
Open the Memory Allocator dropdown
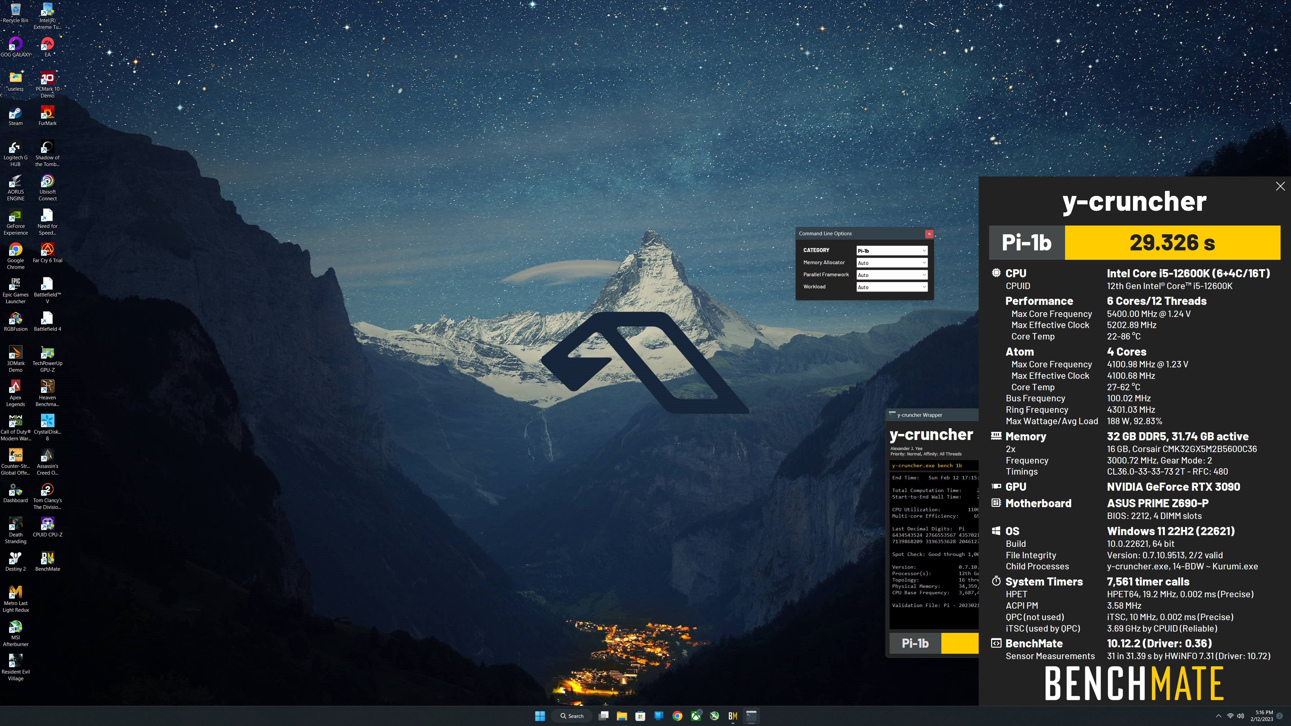click(x=892, y=263)
